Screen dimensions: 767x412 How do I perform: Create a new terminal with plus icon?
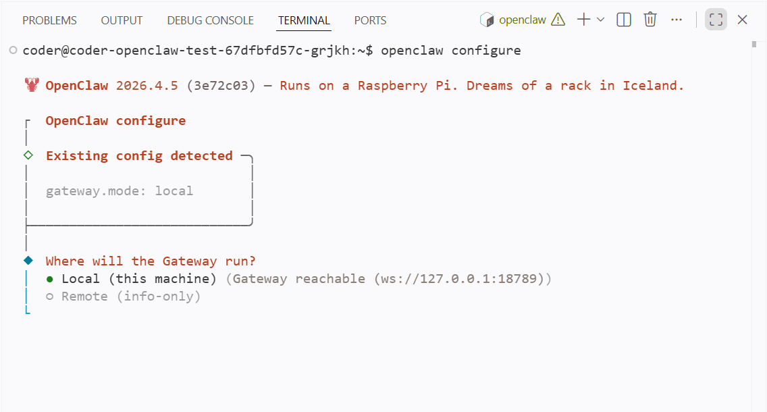(x=583, y=20)
